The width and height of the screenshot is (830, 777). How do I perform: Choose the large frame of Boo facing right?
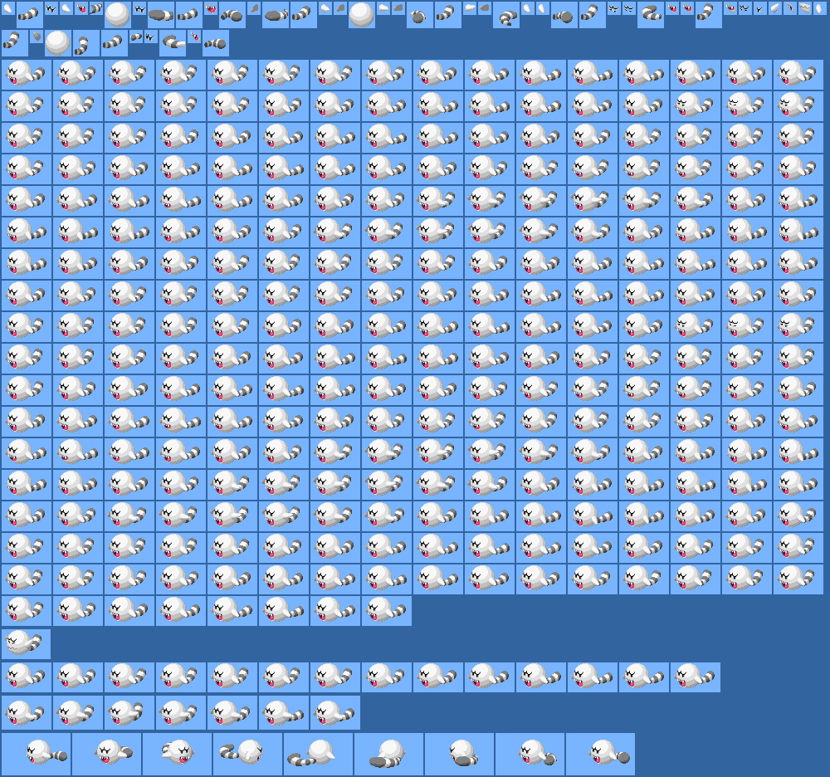247,755
